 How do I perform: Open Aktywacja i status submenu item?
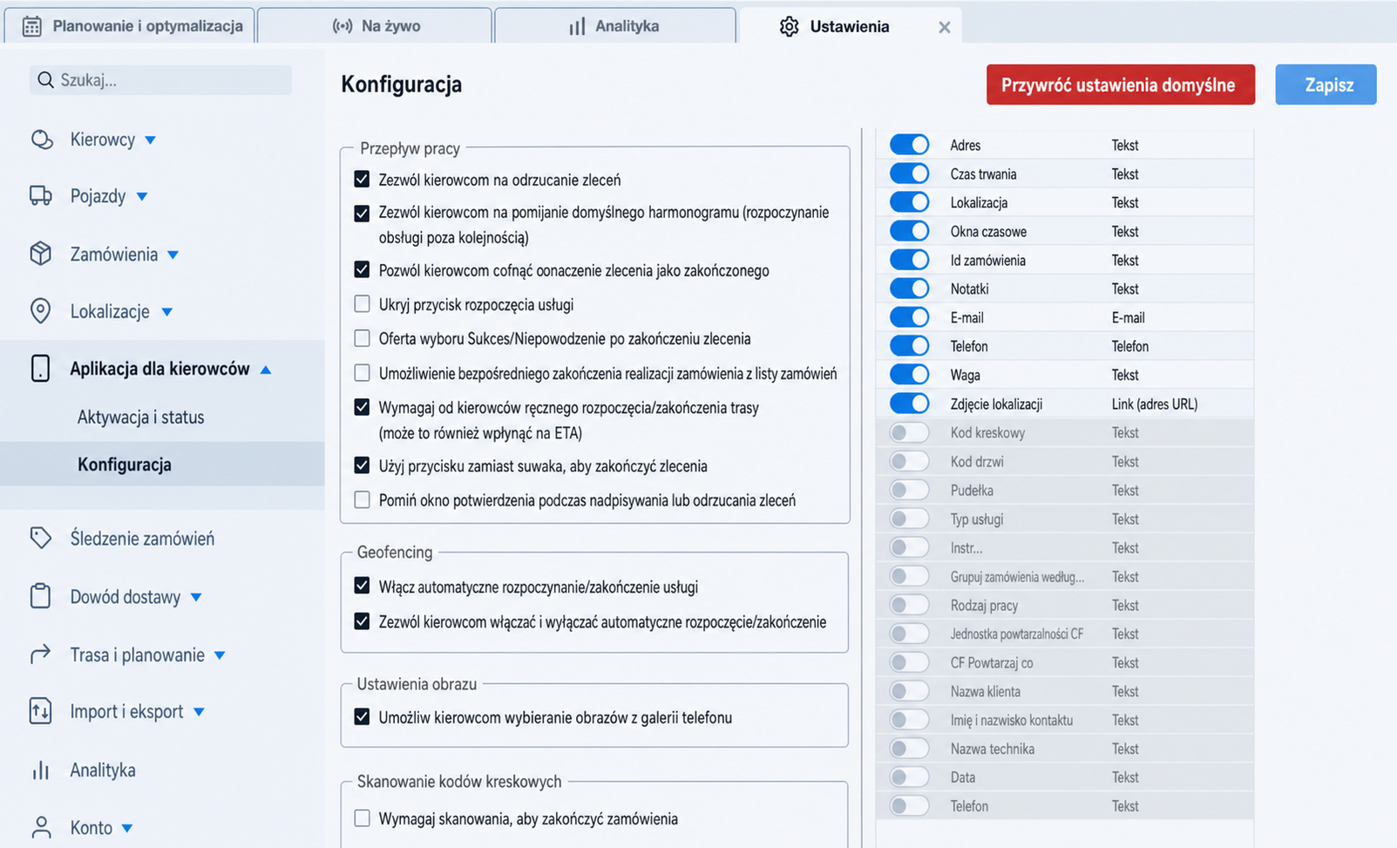(x=140, y=417)
